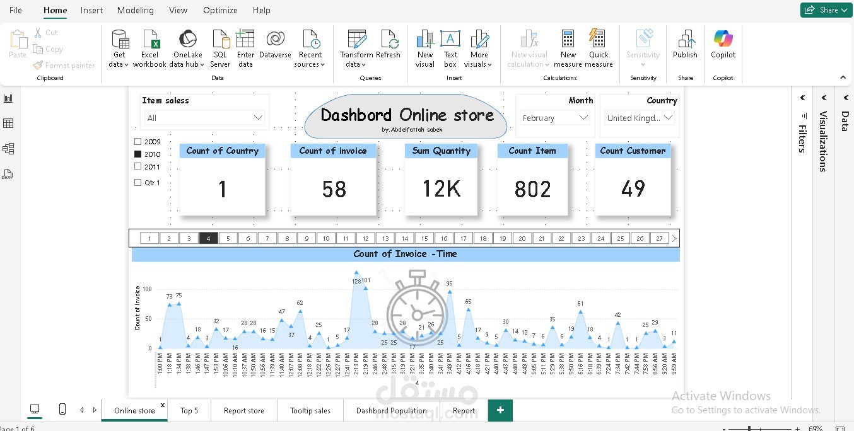The width and height of the screenshot is (854, 431).
Task: Switch to Table view in the left sidebar
Action: (x=8, y=124)
